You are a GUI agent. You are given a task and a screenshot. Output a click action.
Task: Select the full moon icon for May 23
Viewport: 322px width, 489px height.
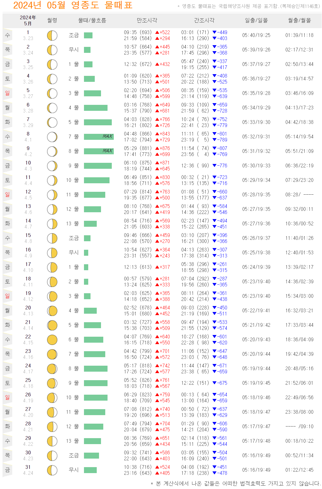(x=52, y=354)
